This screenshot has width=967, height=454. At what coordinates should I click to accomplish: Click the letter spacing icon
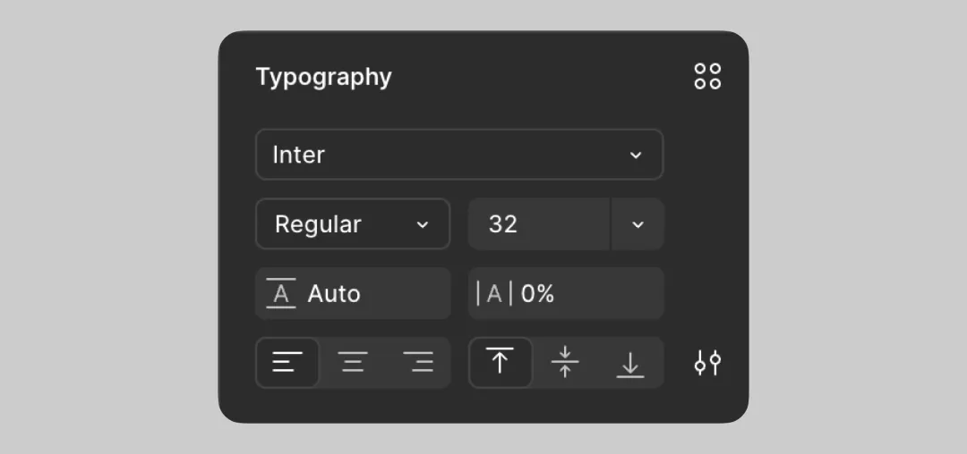(494, 293)
